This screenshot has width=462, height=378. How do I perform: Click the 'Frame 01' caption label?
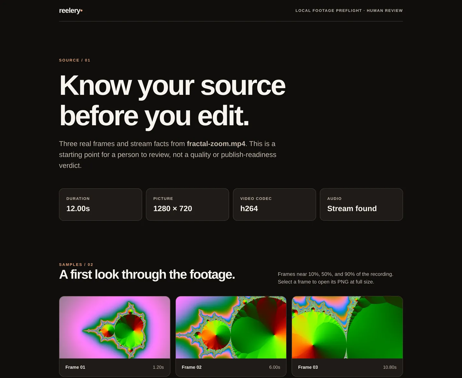coord(75,367)
